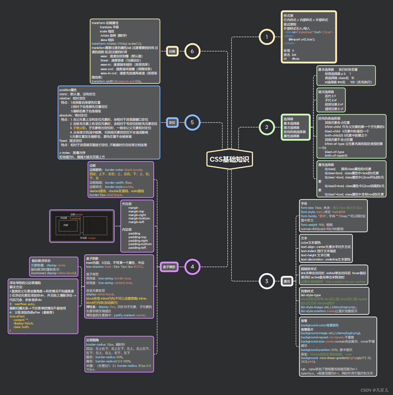This screenshot has width=393, height=395.
Task: Select the 盒子模型 label node
Action: (x=169, y=267)
